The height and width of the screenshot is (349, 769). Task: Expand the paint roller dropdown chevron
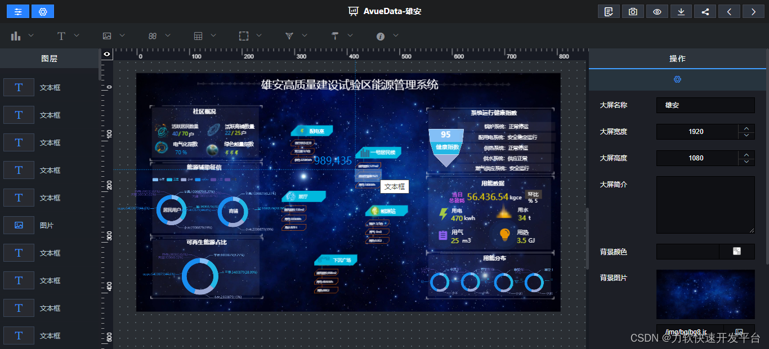(350, 35)
